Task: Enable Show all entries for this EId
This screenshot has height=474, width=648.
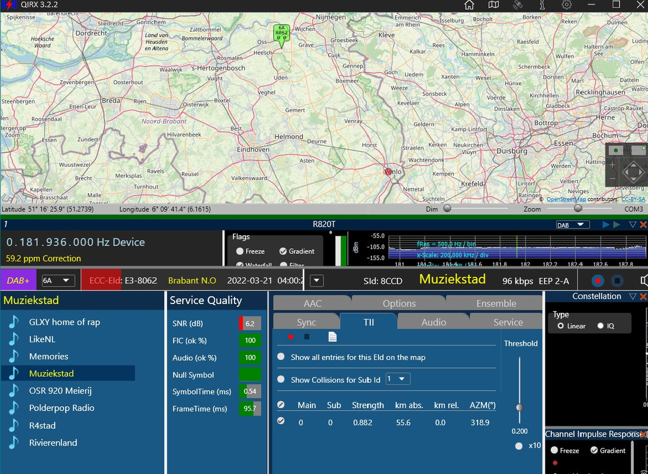Action: click(x=281, y=357)
